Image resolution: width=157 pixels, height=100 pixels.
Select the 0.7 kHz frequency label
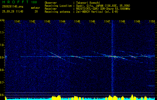[x=2, y=82]
